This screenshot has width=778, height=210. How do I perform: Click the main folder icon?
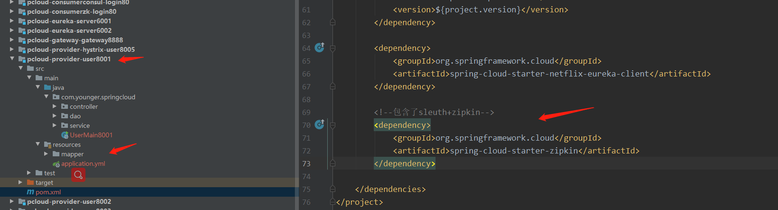(x=39, y=78)
